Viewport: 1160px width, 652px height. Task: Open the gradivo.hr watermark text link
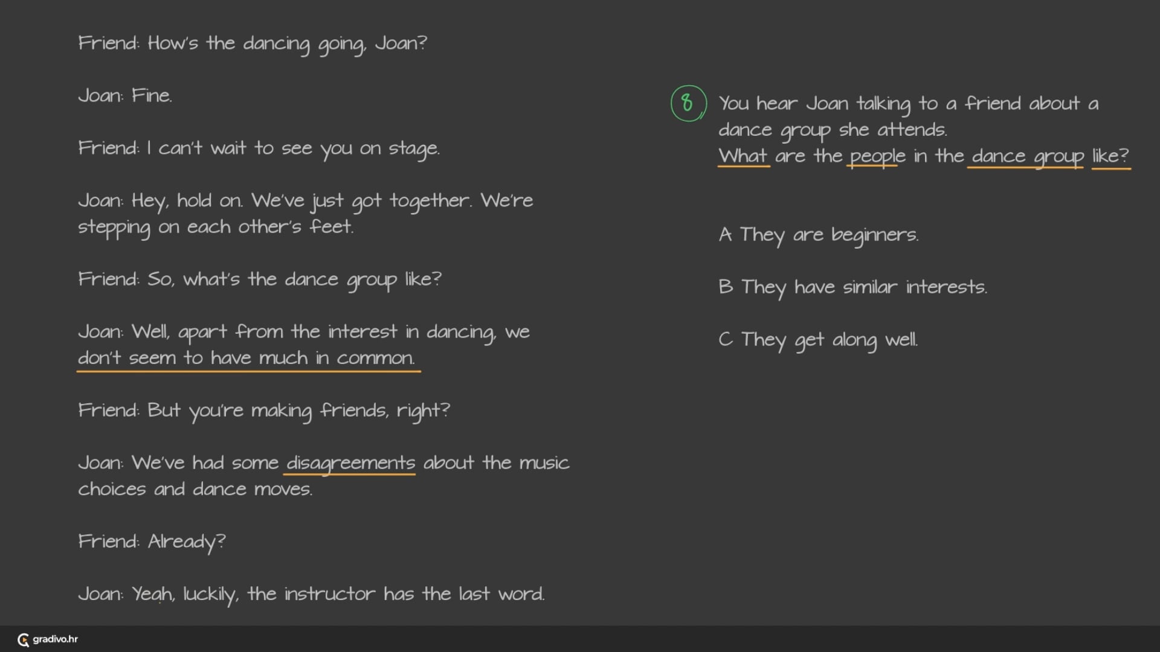[x=55, y=639]
